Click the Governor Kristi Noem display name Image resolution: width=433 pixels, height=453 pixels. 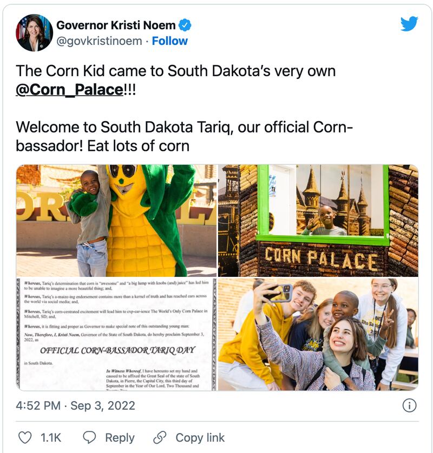(x=116, y=25)
